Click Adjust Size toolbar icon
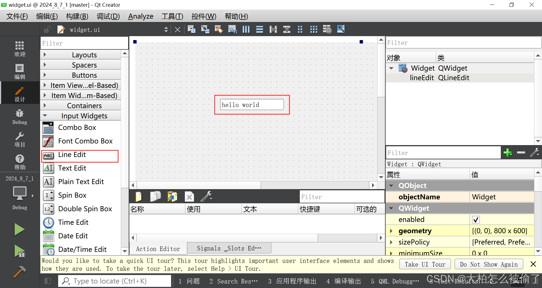The width and height of the screenshot is (542, 288). 341,29
